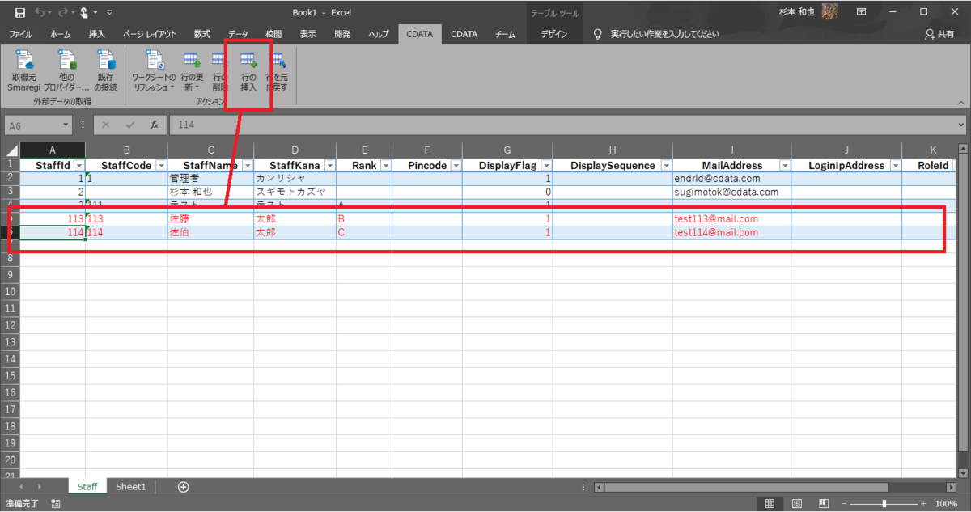This screenshot has width=971, height=512.
Task: Click the zoom slider handle in the status bar
Action: click(884, 504)
